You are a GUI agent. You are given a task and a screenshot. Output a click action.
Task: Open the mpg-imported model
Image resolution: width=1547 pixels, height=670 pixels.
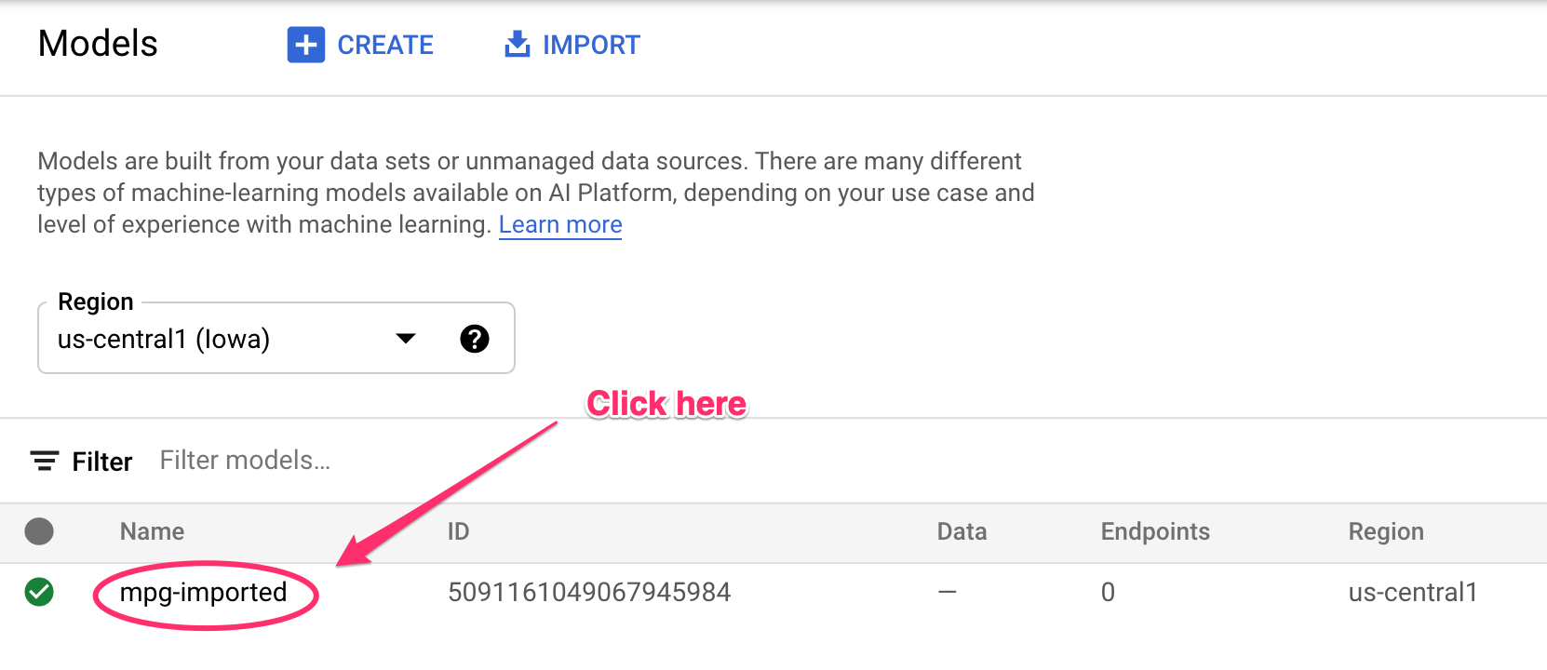[203, 593]
